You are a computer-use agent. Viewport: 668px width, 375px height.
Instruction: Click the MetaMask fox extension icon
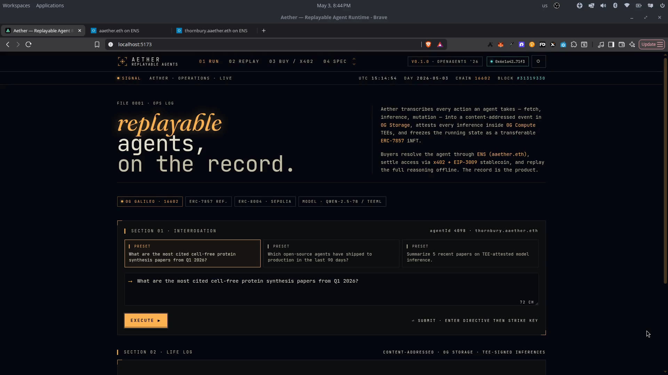[x=501, y=44]
